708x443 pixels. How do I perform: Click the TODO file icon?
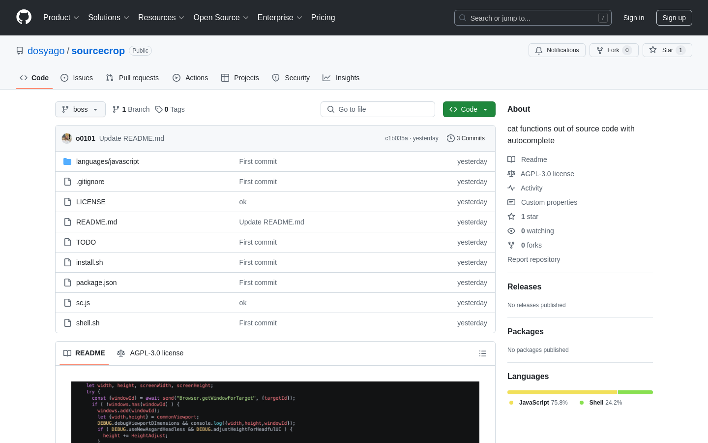coord(67,242)
